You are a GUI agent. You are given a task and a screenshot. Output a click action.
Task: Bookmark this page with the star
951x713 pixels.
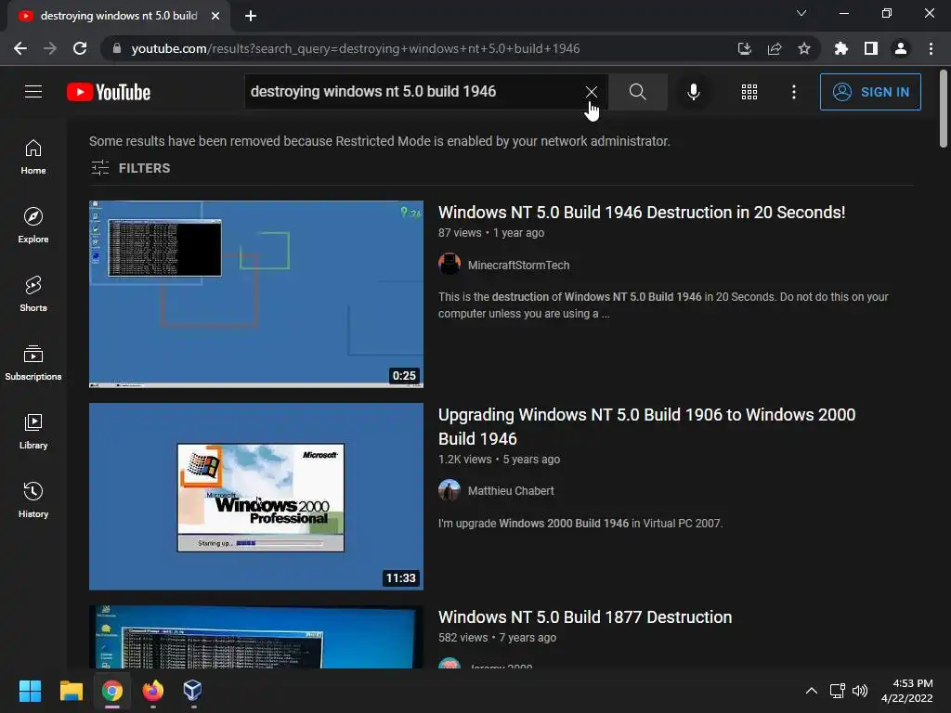[x=804, y=48]
